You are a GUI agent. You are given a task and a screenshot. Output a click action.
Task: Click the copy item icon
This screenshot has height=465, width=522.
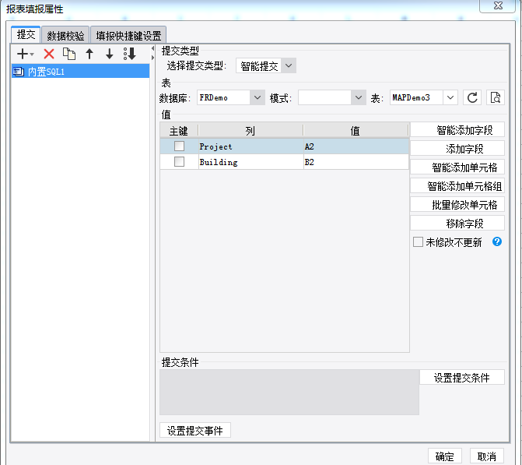pyautogui.click(x=69, y=54)
